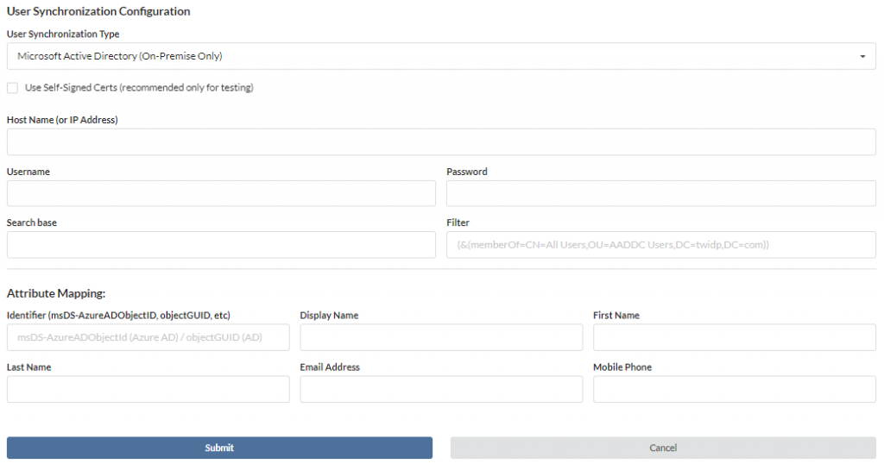The image size is (884, 464).
Task: Focus the Last Name mapping input
Action: coord(148,389)
